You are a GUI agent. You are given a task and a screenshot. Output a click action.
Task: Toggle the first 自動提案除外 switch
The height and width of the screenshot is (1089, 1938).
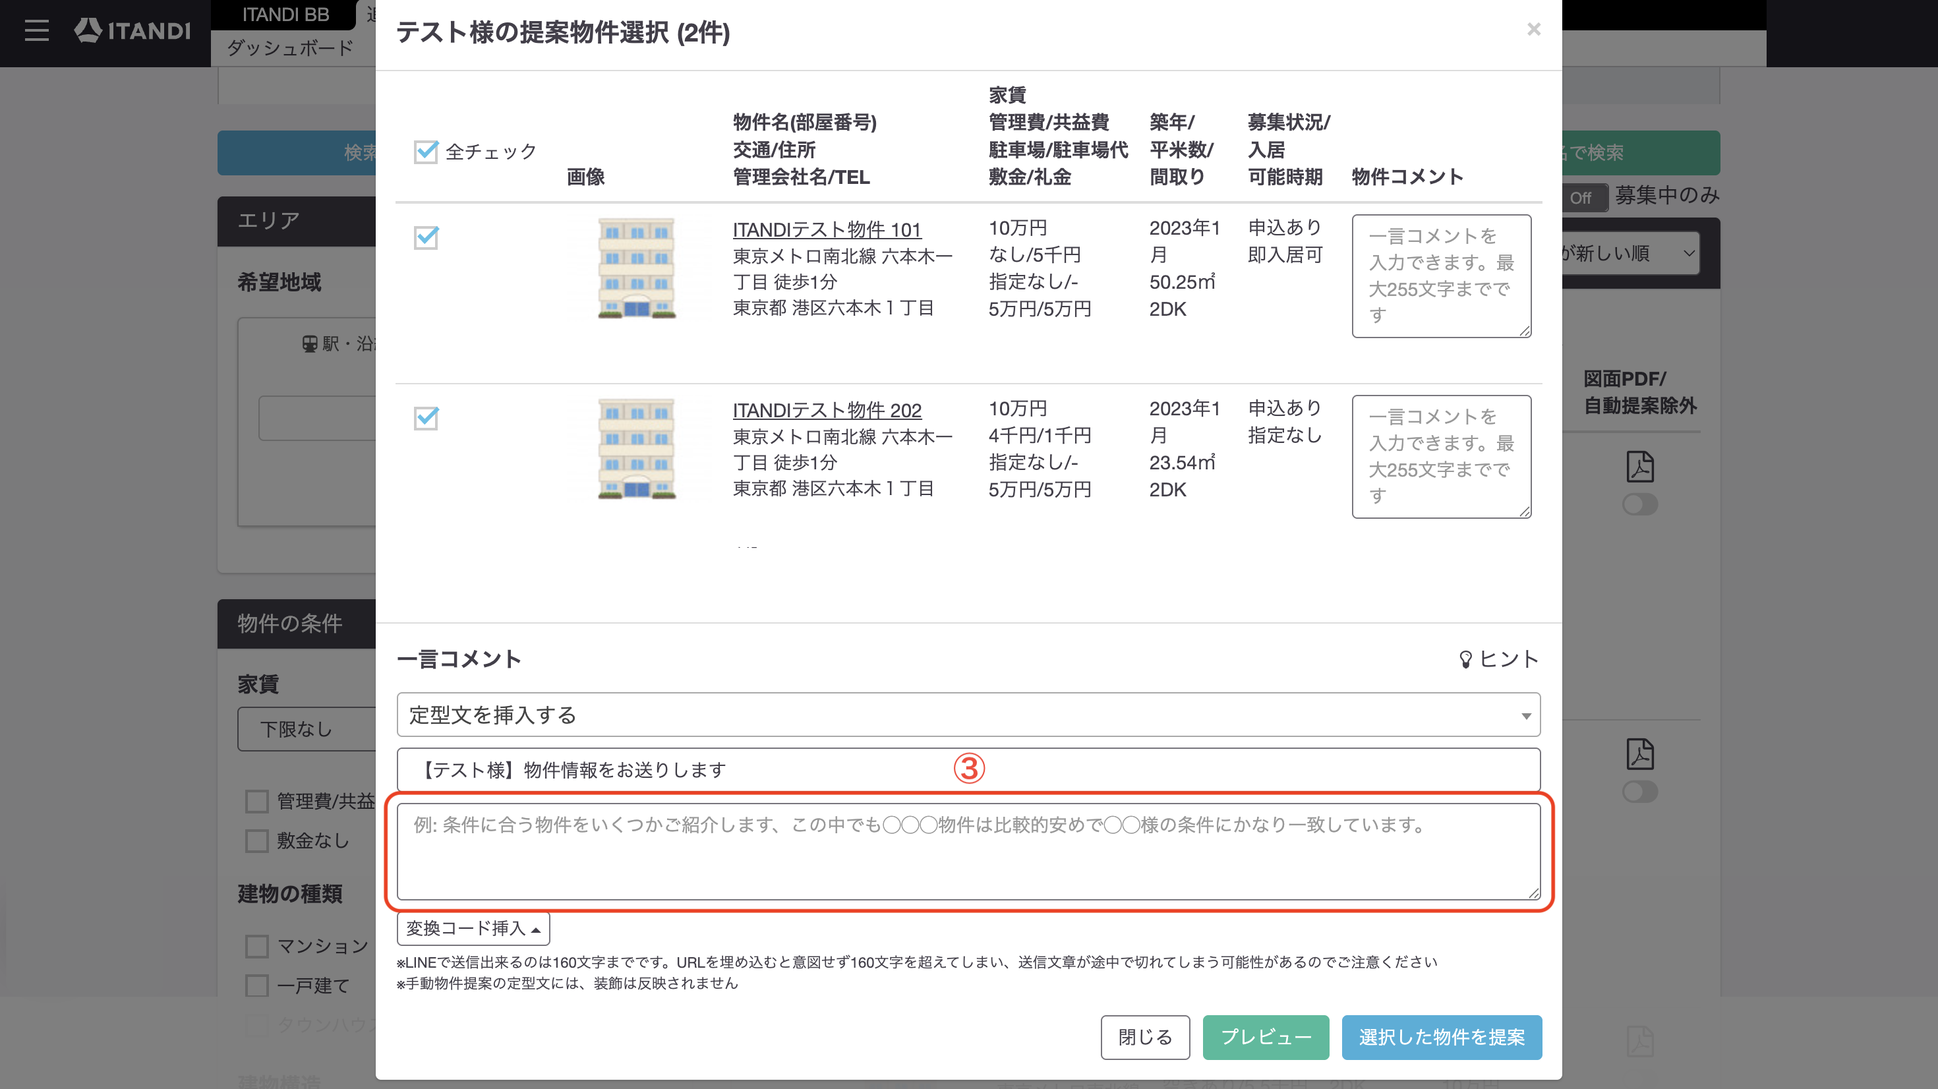1640,504
